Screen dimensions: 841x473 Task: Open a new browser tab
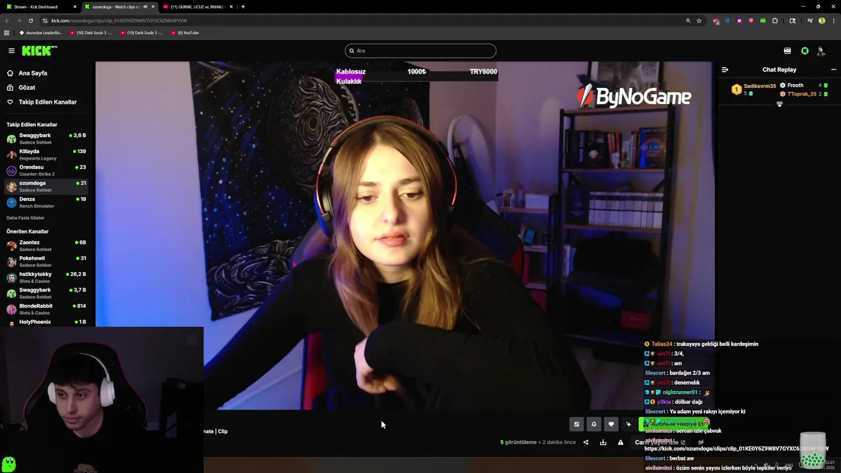point(243,7)
